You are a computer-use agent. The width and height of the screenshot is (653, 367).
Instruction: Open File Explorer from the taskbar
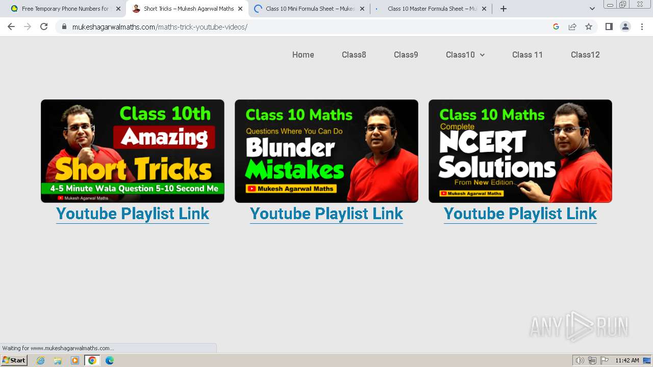58,360
